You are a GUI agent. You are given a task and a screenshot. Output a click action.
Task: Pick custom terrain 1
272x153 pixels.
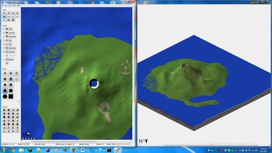4,131
